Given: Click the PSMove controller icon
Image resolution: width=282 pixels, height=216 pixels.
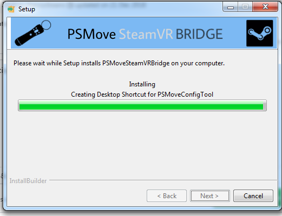Looking at the screenshot, I should click(x=33, y=33).
